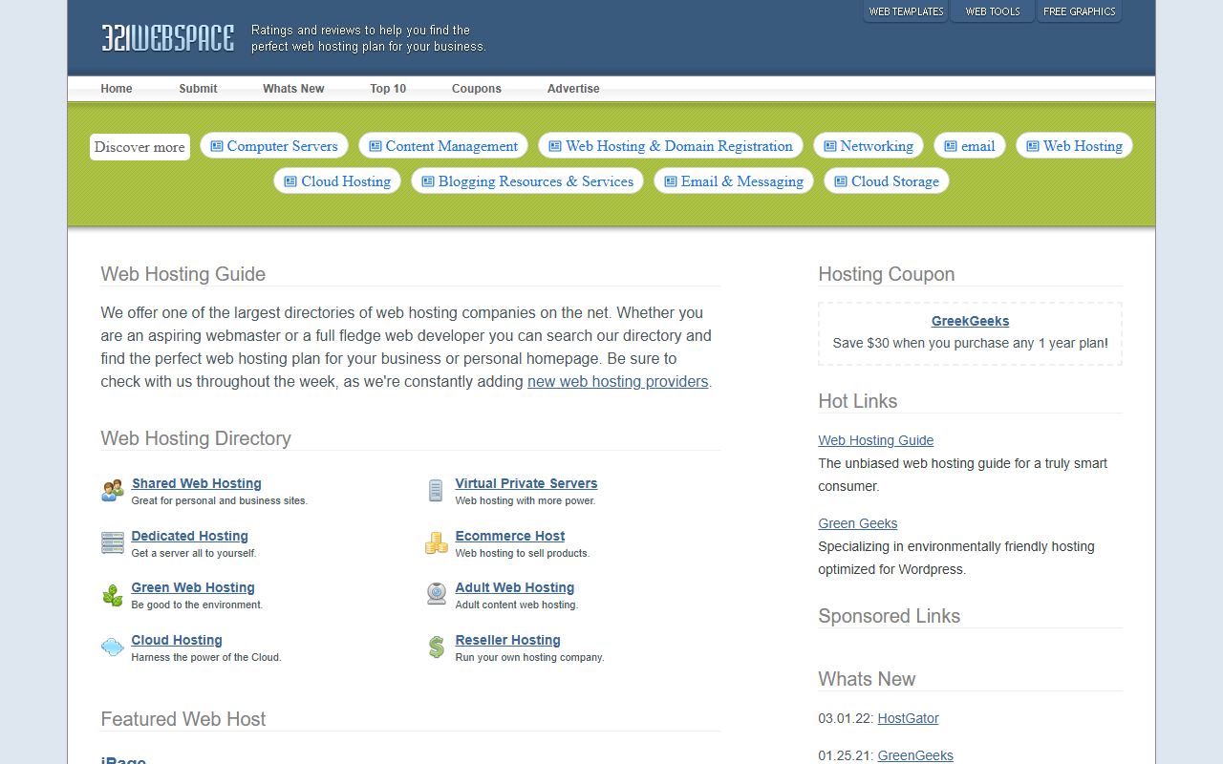Select the Cloud Storage pill

887,181
